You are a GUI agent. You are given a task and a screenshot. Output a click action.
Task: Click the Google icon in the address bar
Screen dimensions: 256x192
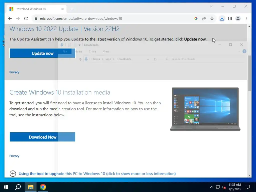[196, 18]
